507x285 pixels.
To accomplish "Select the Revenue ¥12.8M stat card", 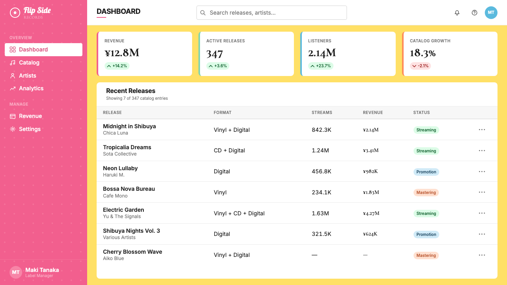I will coord(145,54).
